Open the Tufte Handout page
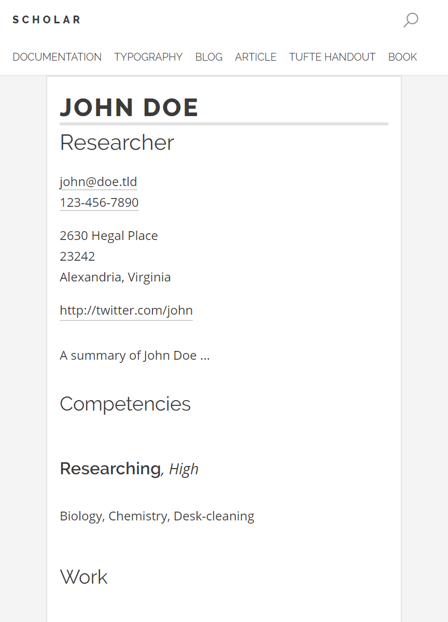The image size is (448, 622). pos(332,57)
